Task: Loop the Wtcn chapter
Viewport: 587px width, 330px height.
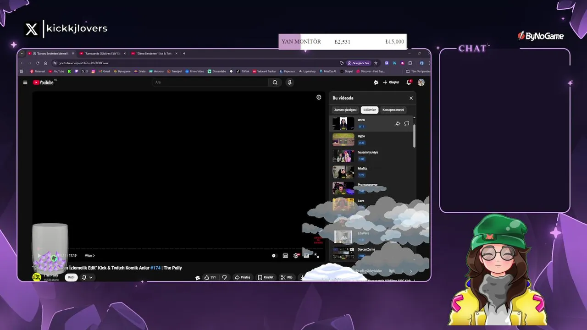Action: pyautogui.click(x=406, y=124)
